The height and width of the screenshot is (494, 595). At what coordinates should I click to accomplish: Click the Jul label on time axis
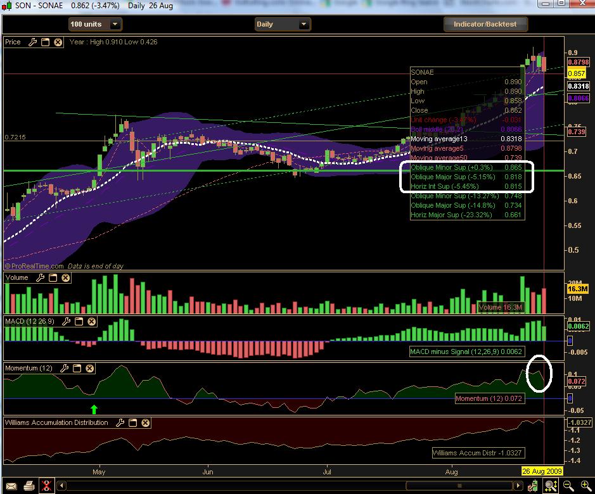(x=327, y=472)
